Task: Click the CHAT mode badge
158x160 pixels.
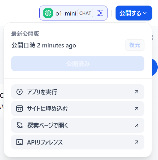Action: tap(85, 13)
